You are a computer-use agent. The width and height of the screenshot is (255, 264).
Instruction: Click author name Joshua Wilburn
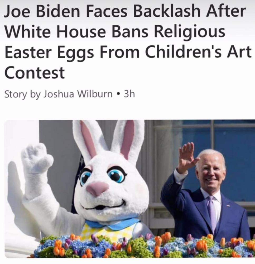78,94
